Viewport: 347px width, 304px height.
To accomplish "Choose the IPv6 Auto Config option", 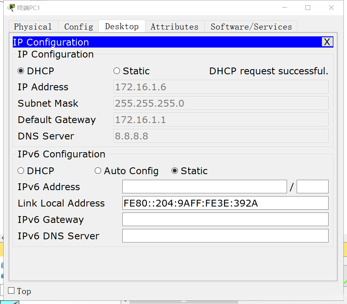I will pos(98,171).
